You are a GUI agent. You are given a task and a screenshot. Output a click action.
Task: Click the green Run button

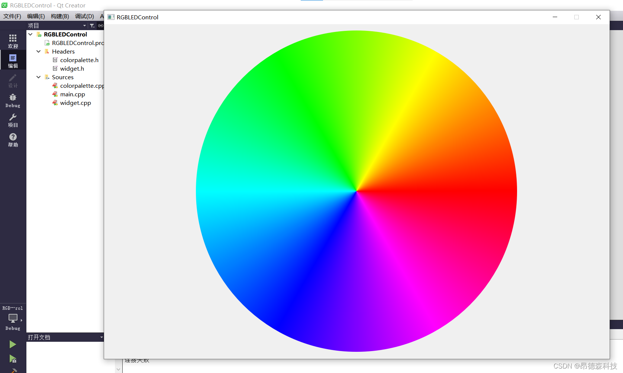pyautogui.click(x=13, y=344)
